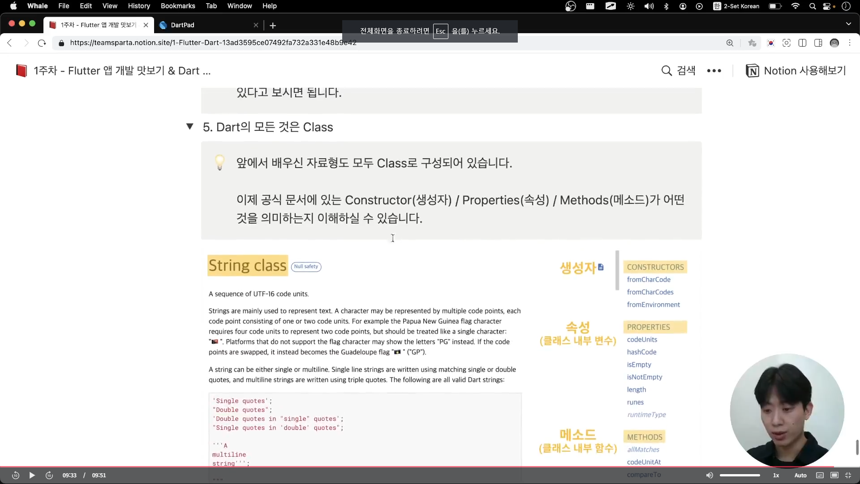The height and width of the screenshot is (484, 860).
Task: Open Whale screen capture tool
Action: [787, 43]
